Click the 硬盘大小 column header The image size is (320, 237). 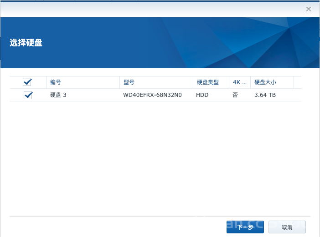[x=272, y=82]
